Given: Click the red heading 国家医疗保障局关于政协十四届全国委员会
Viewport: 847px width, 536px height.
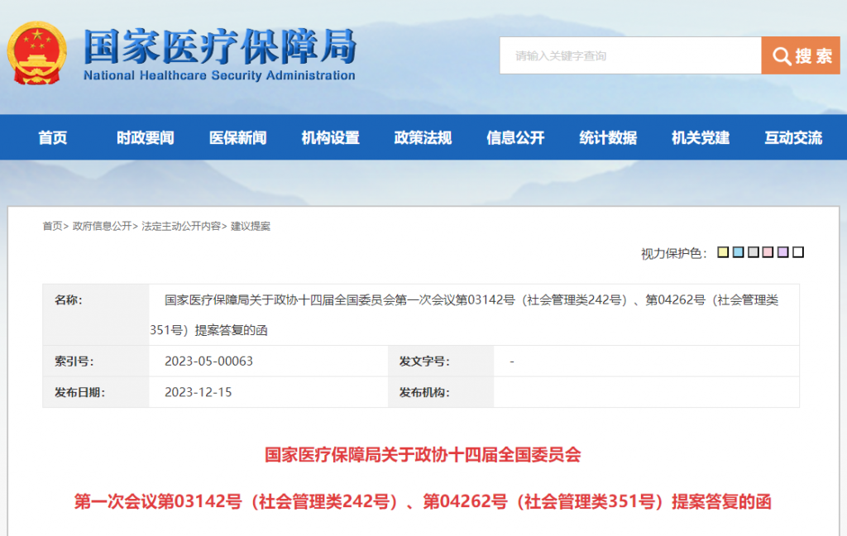Looking at the screenshot, I should click(423, 454).
